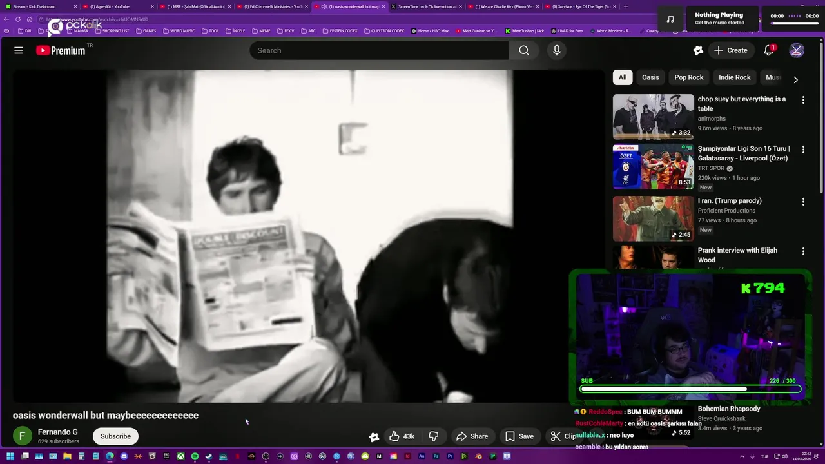The height and width of the screenshot is (464, 825).
Task: Open Epic Games launcher from taskbar
Action: point(166,456)
